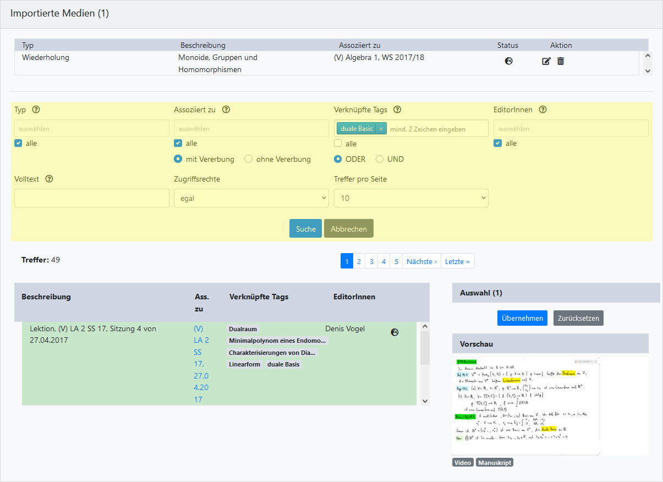Click help icon beside Verknüpfte Tags
The width and height of the screenshot is (663, 482).
click(x=397, y=109)
